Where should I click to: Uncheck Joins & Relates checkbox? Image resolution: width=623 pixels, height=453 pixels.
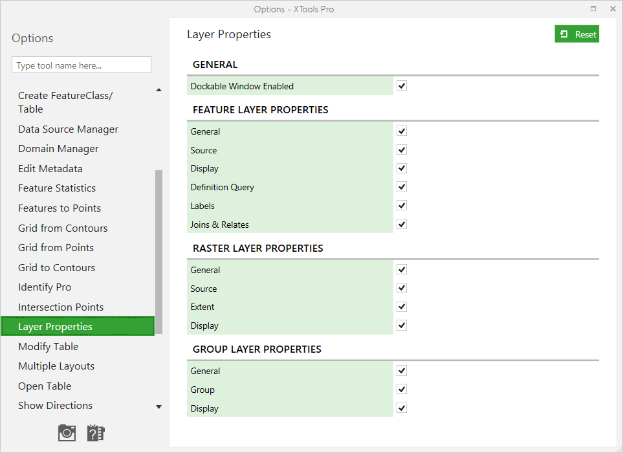(x=402, y=224)
